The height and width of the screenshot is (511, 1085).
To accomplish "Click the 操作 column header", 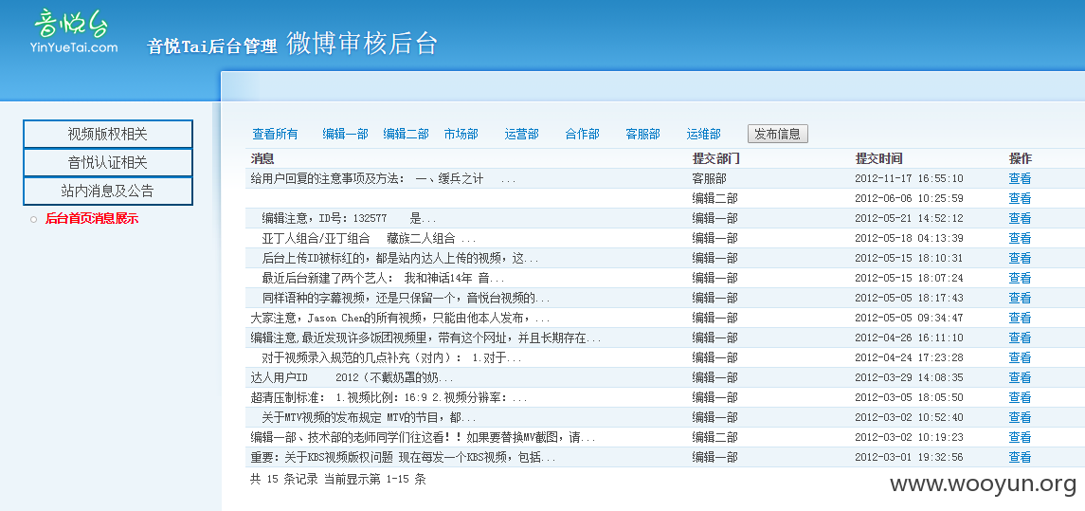I will [1020, 158].
